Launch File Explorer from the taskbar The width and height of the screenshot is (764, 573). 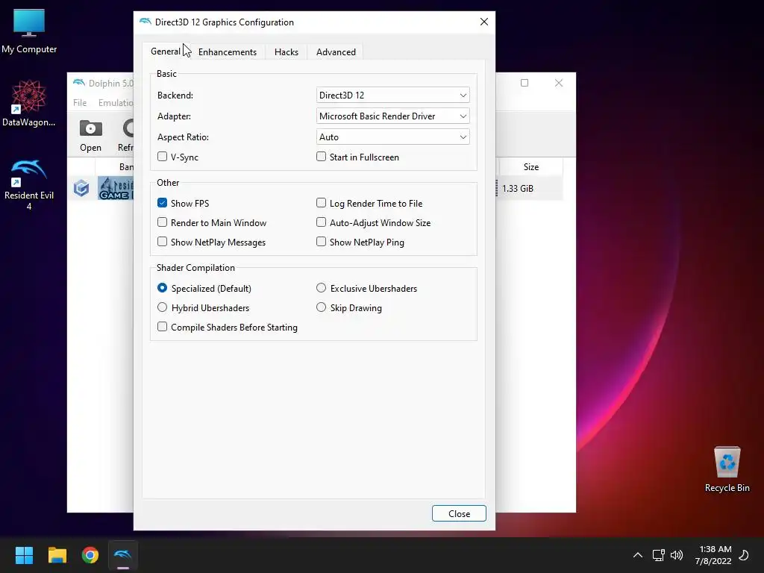(57, 555)
